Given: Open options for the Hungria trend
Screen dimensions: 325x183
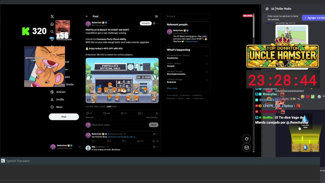Looking at the screenshot, I should pyautogui.click(x=206, y=64).
